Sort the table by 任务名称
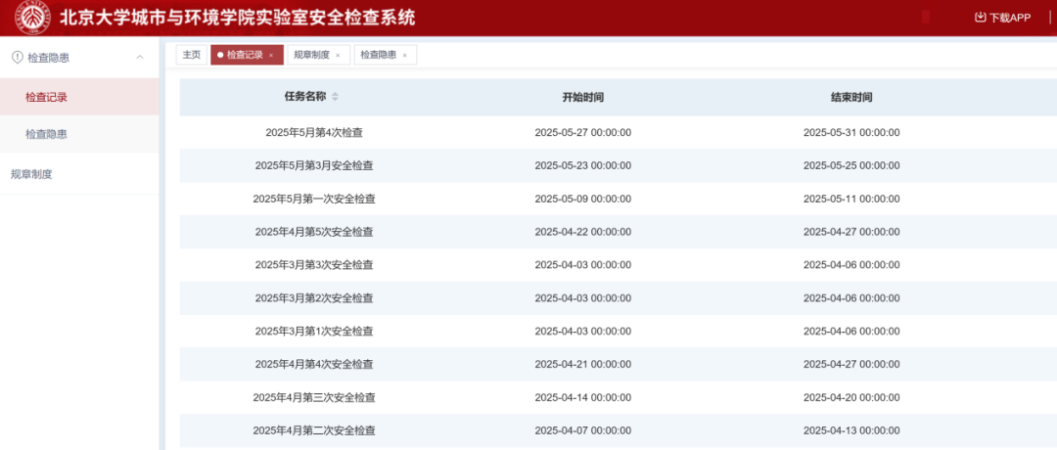1057x450 pixels. pos(335,97)
